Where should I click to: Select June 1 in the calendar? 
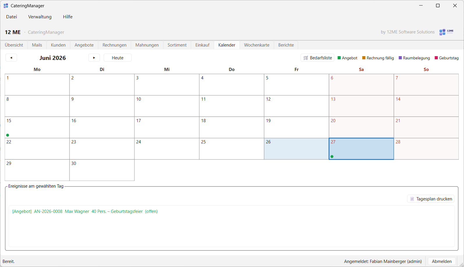coord(37,85)
